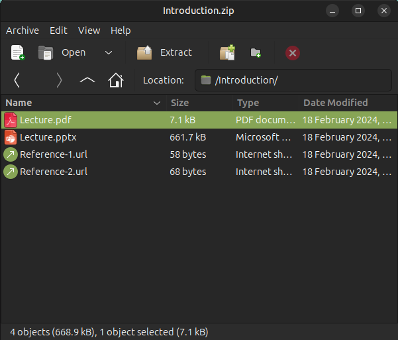This screenshot has width=398, height=340.
Task: Click the new archive icon
Action: coord(18,53)
